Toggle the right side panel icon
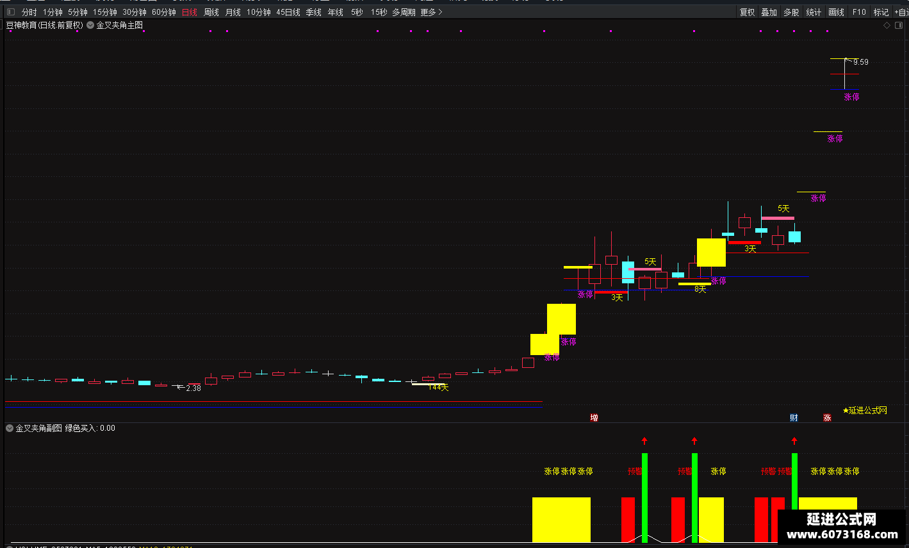 (898, 26)
